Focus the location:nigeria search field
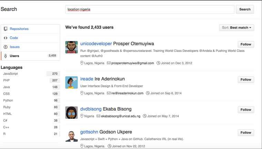Screen dimensions: 262x149 tap(150, 9)
